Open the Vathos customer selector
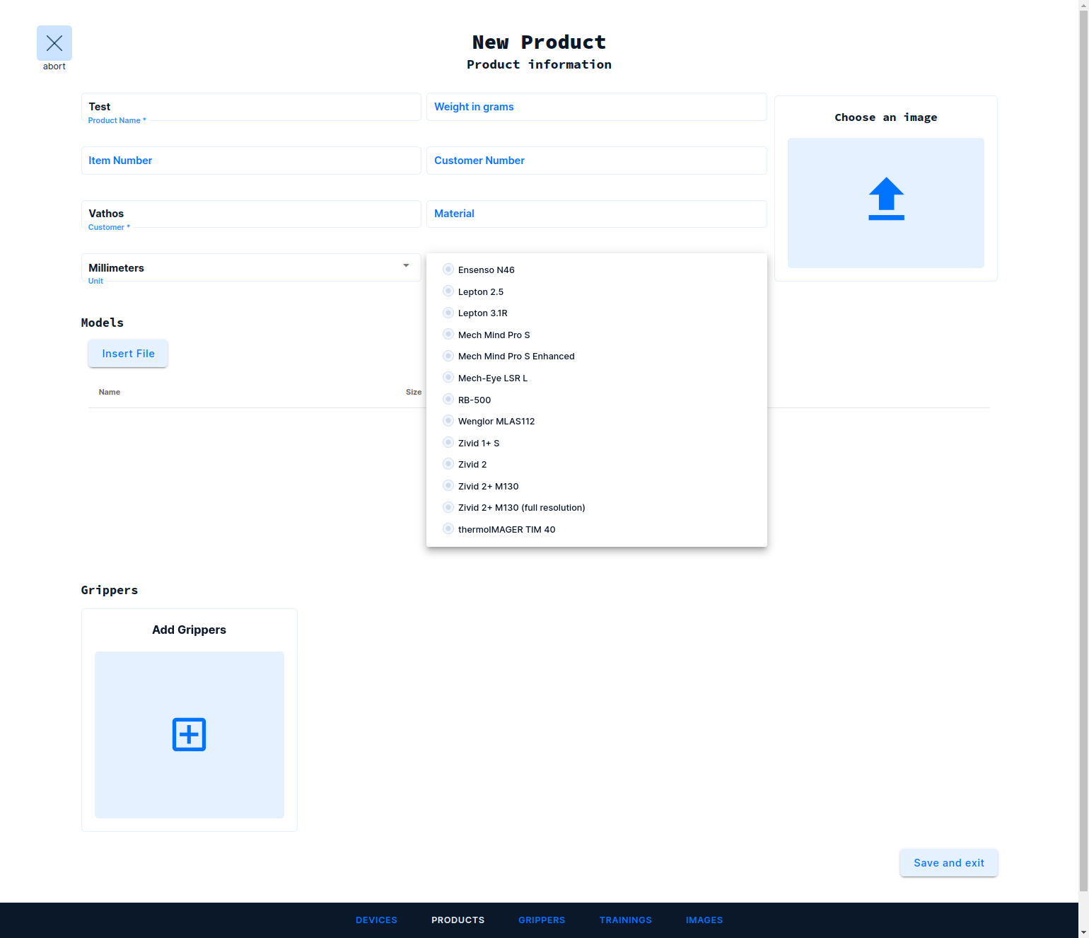This screenshot has height=938, width=1089. tap(251, 214)
